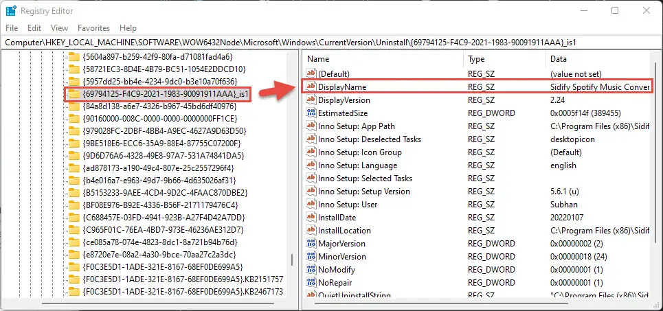The image size is (663, 311).
Task: Select key ending in .KB2467173
Action: [183, 292]
